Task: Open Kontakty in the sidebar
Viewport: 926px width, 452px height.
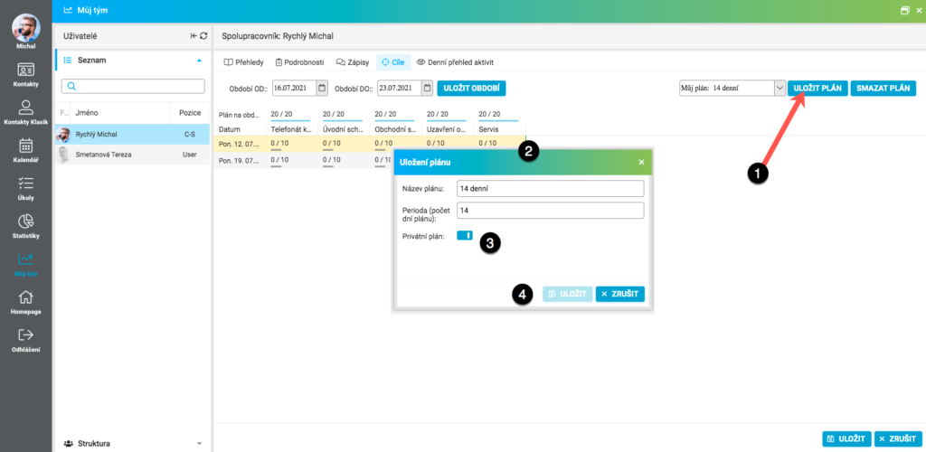Action: (x=25, y=74)
